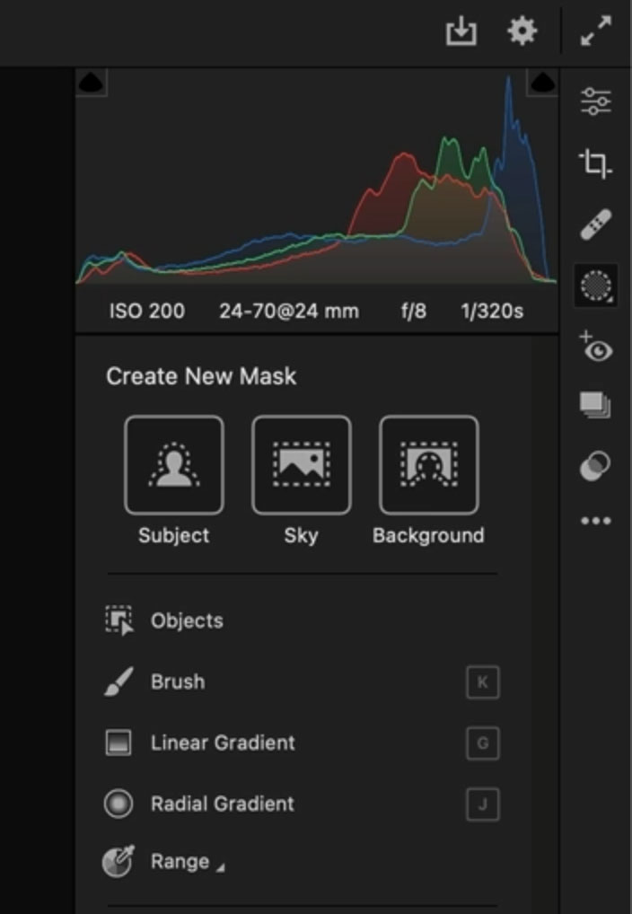The width and height of the screenshot is (632, 914).
Task: Select the Crop tool icon
Action: [595, 163]
